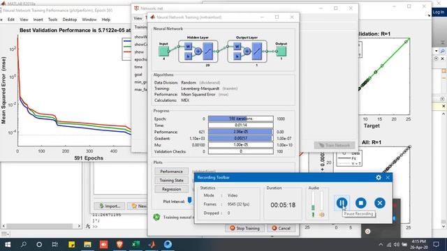Viewport: 447px width, 251px height.
Task: Open the Insert menu in figure window
Action: (38, 20)
